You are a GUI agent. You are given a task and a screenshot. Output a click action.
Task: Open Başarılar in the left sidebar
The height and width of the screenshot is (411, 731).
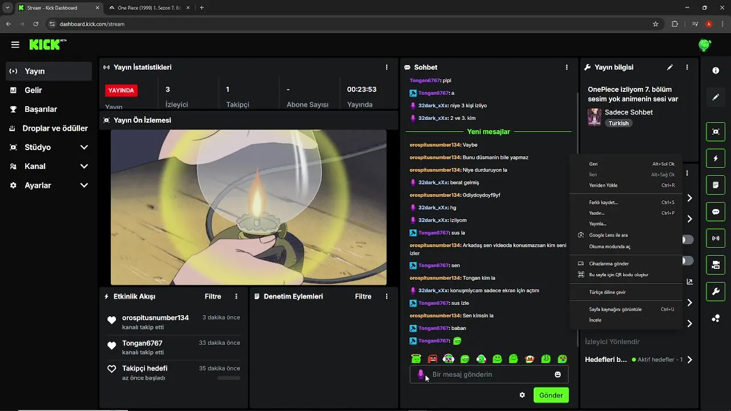coord(49,109)
